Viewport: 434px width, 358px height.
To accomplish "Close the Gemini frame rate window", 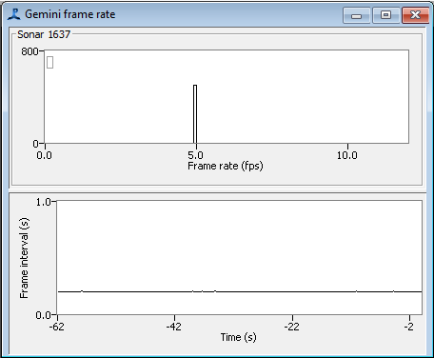I will pyautogui.click(x=415, y=15).
